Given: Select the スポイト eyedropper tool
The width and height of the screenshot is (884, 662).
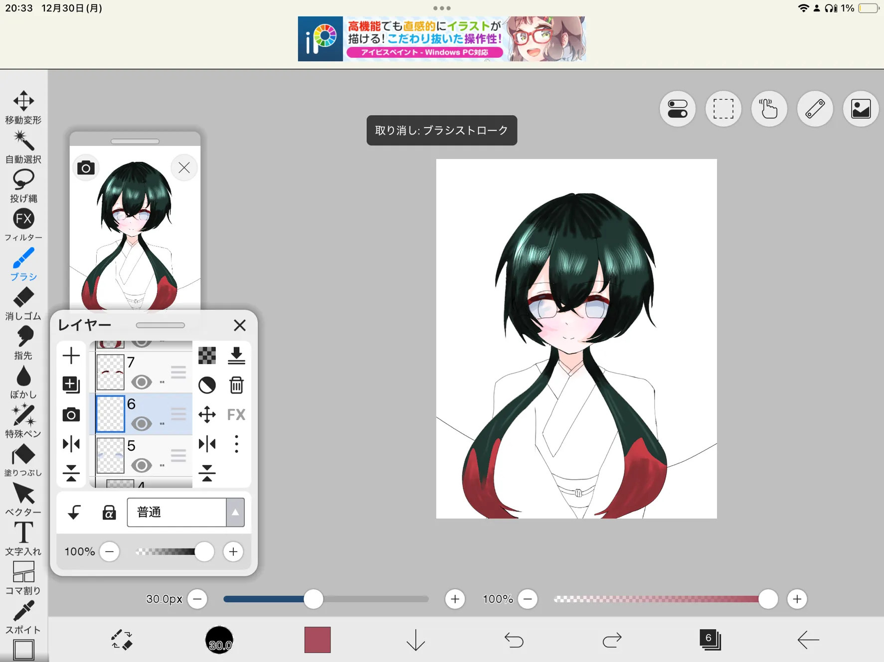Looking at the screenshot, I should (23, 618).
